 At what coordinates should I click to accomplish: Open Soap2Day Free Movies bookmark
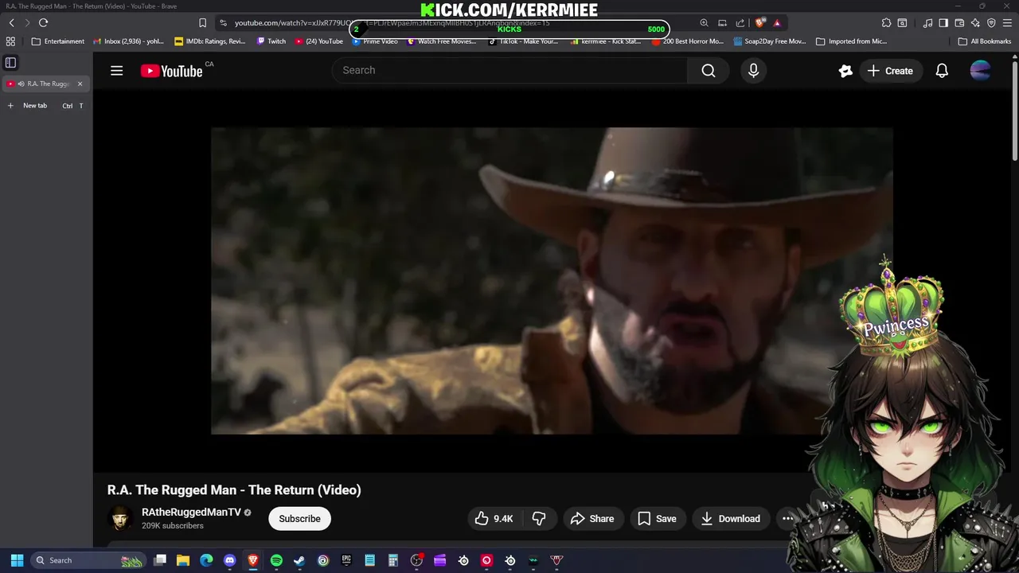[770, 41]
